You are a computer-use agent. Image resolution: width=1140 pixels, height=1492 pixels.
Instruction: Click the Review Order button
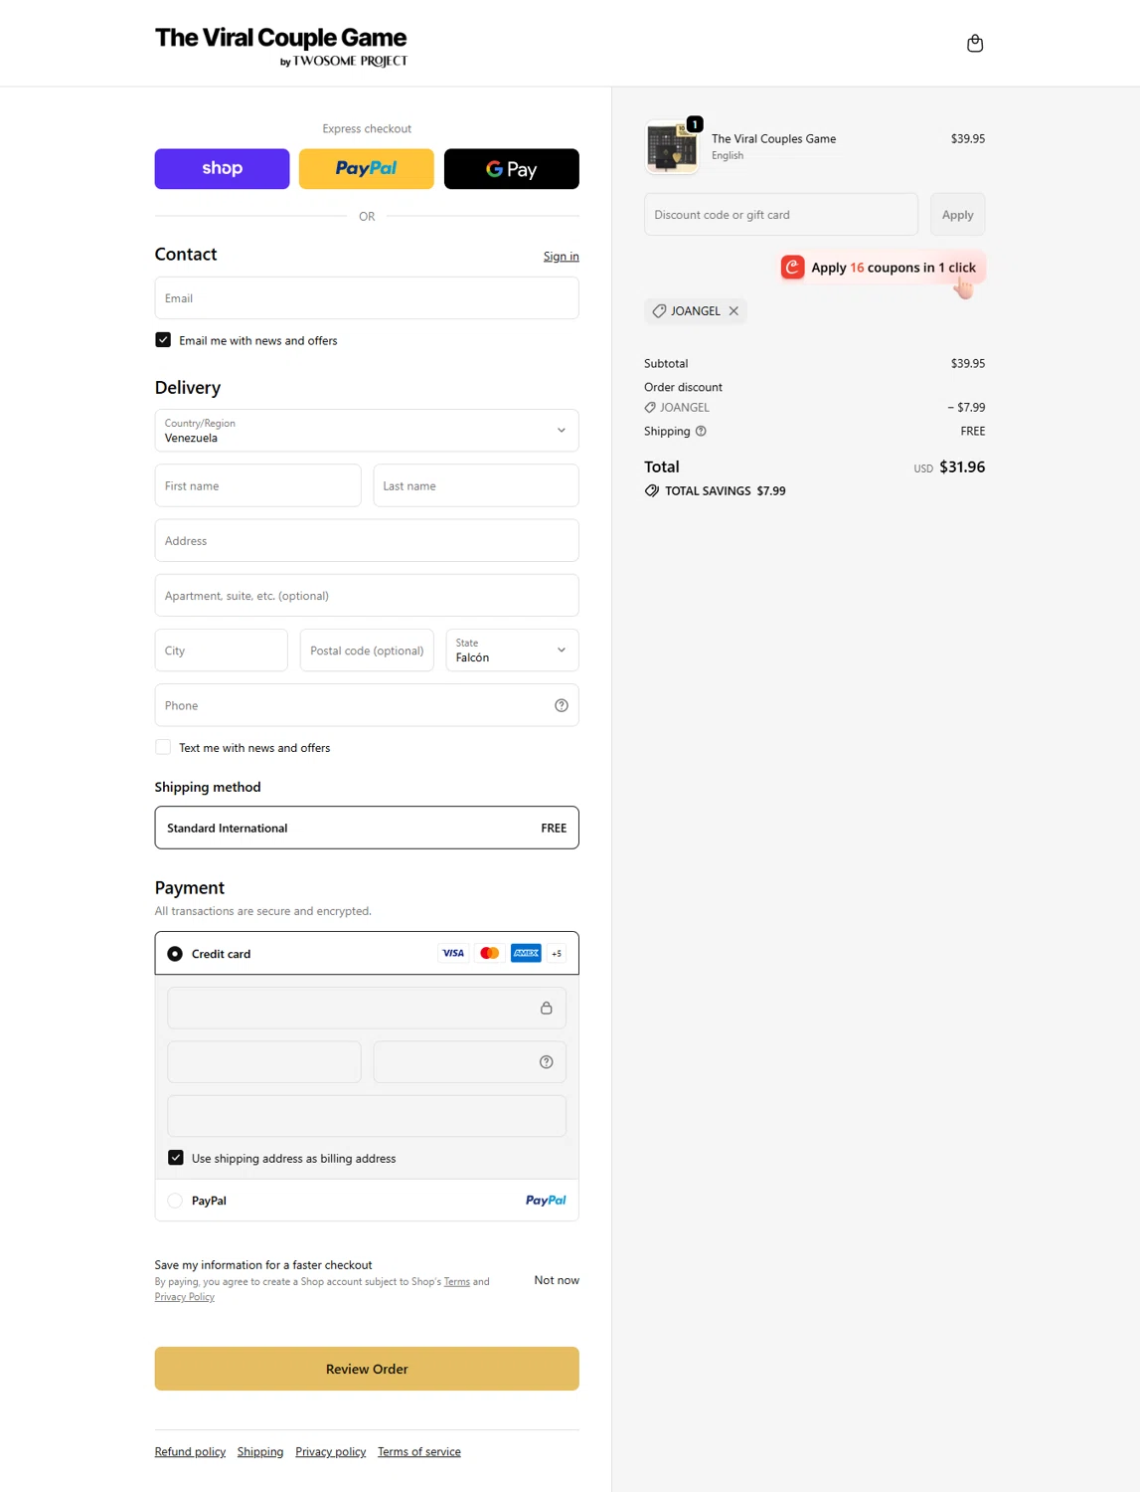pyautogui.click(x=367, y=1369)
